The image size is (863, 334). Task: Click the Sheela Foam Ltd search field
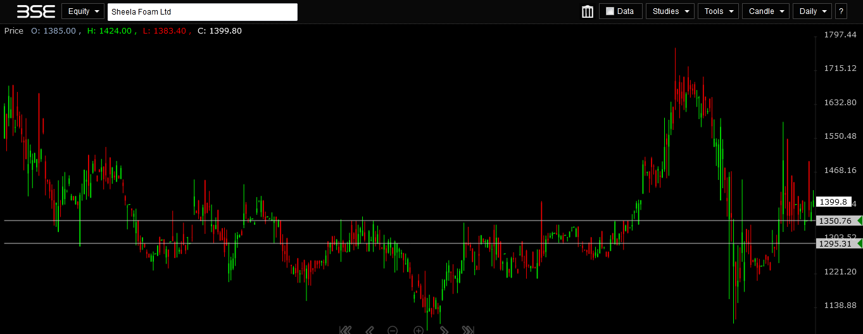202,12
